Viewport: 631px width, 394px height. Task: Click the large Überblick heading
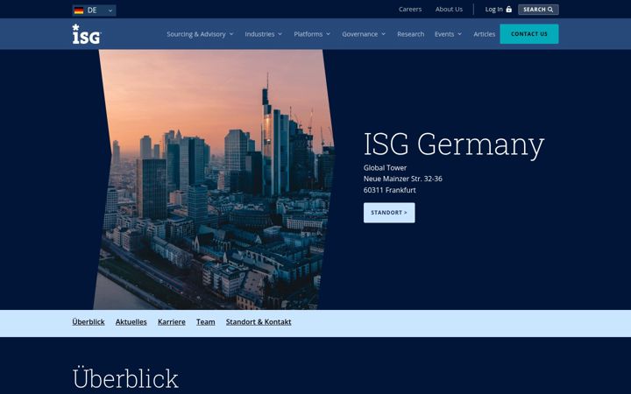(x=125, y=377)
